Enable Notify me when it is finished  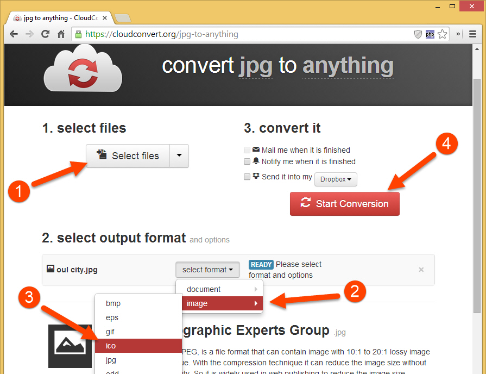point(247,161)
